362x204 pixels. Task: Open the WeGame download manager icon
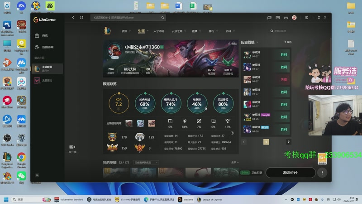pyautogui.click(x=286, y=18)
